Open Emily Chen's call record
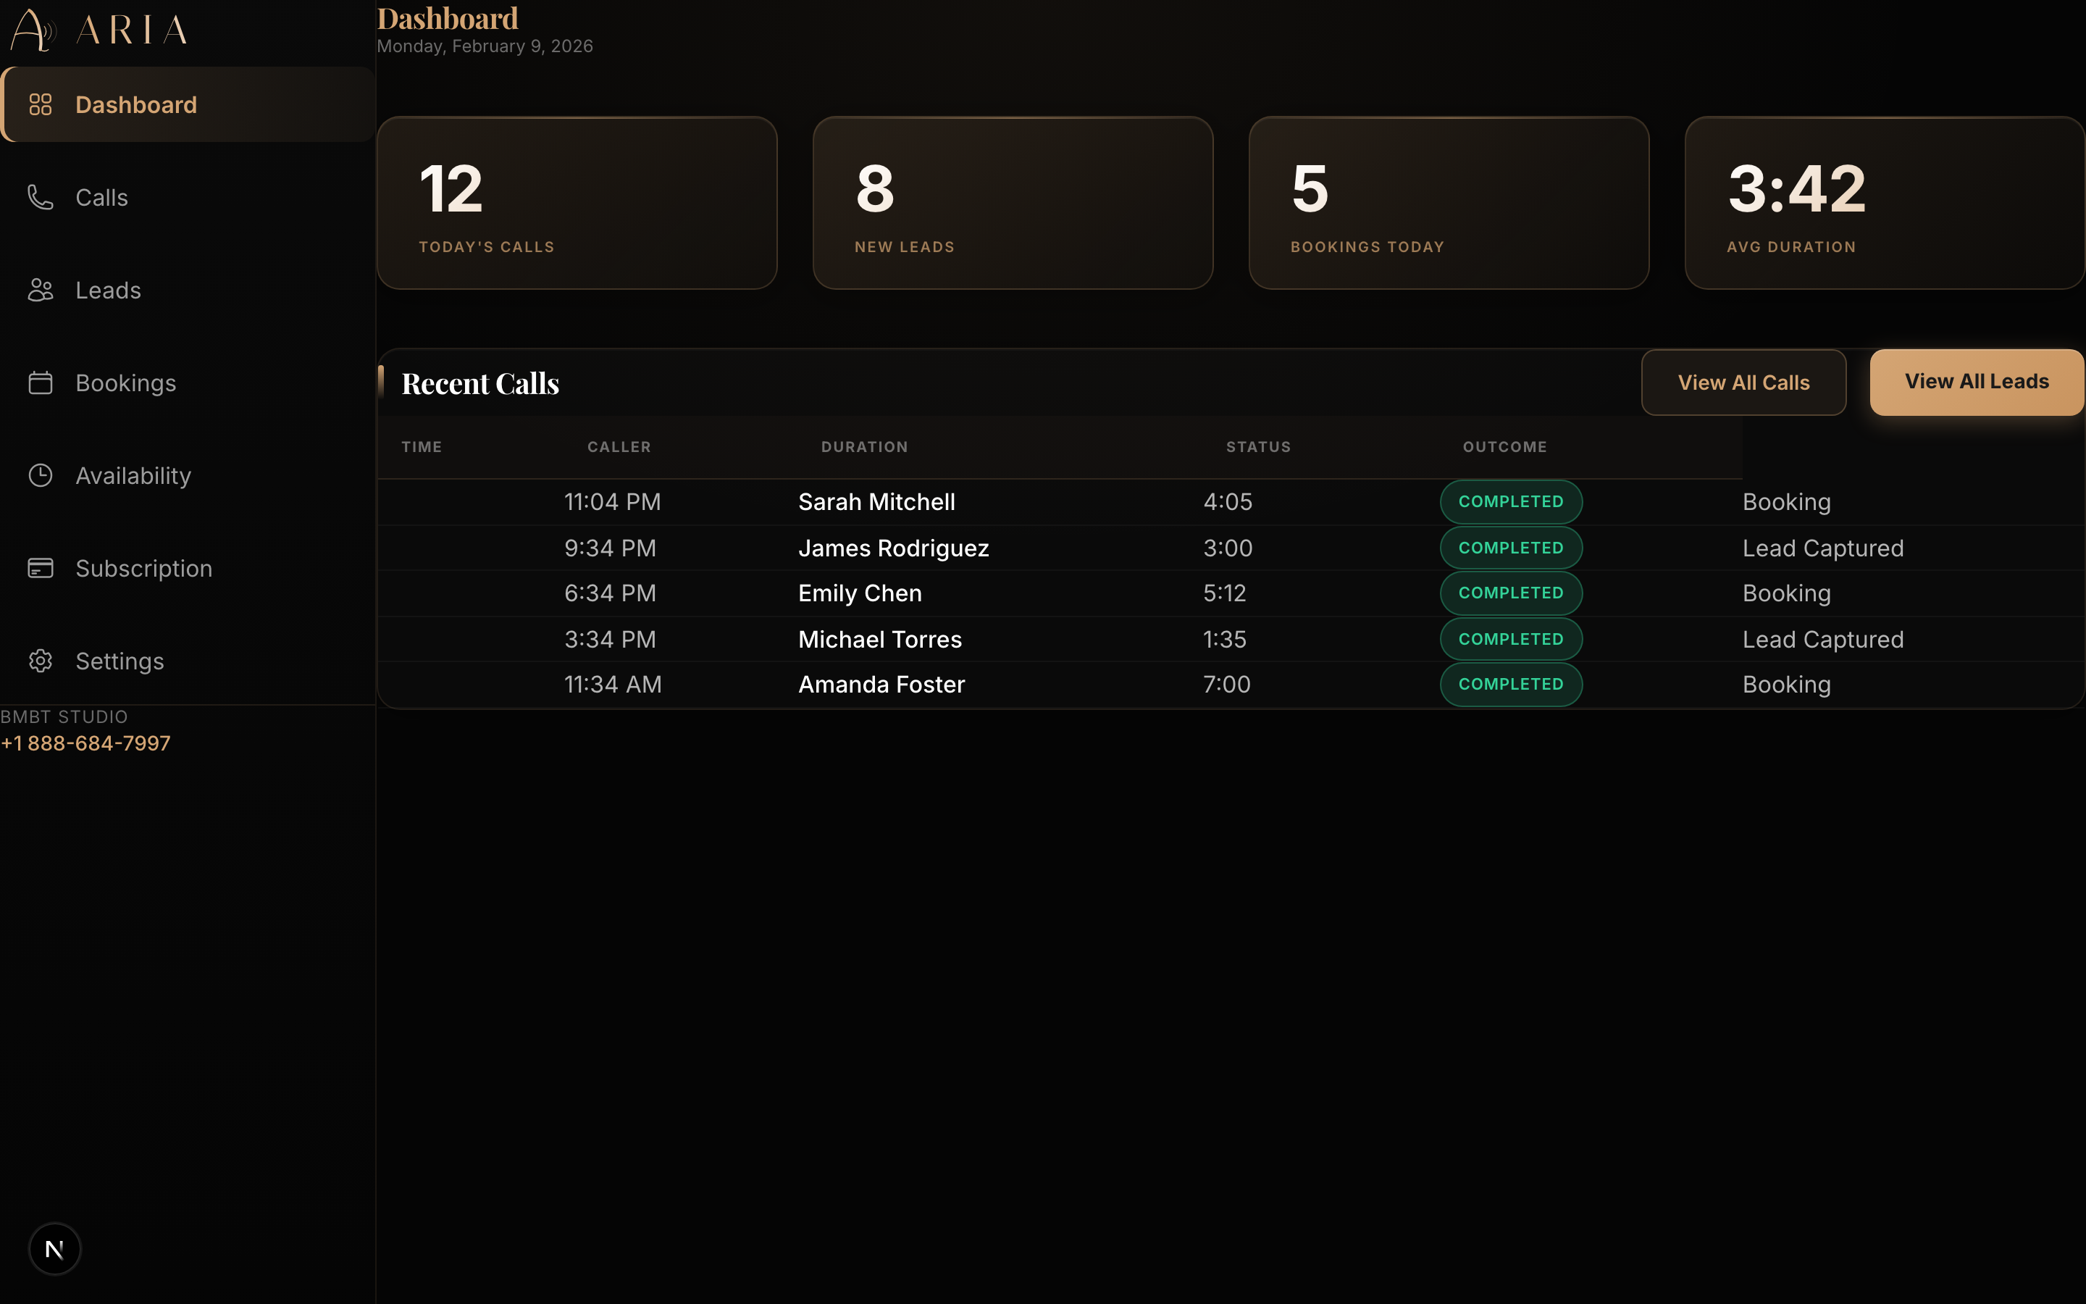2086x1304 pixels. tap(858, 593)
